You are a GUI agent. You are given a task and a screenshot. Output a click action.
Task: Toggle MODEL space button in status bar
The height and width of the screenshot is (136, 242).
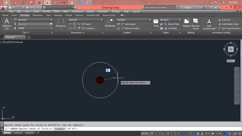click(145, 133)
